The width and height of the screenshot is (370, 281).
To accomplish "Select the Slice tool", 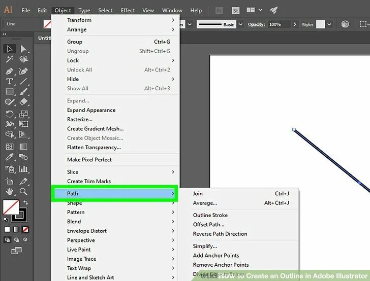I will (23, 181).
